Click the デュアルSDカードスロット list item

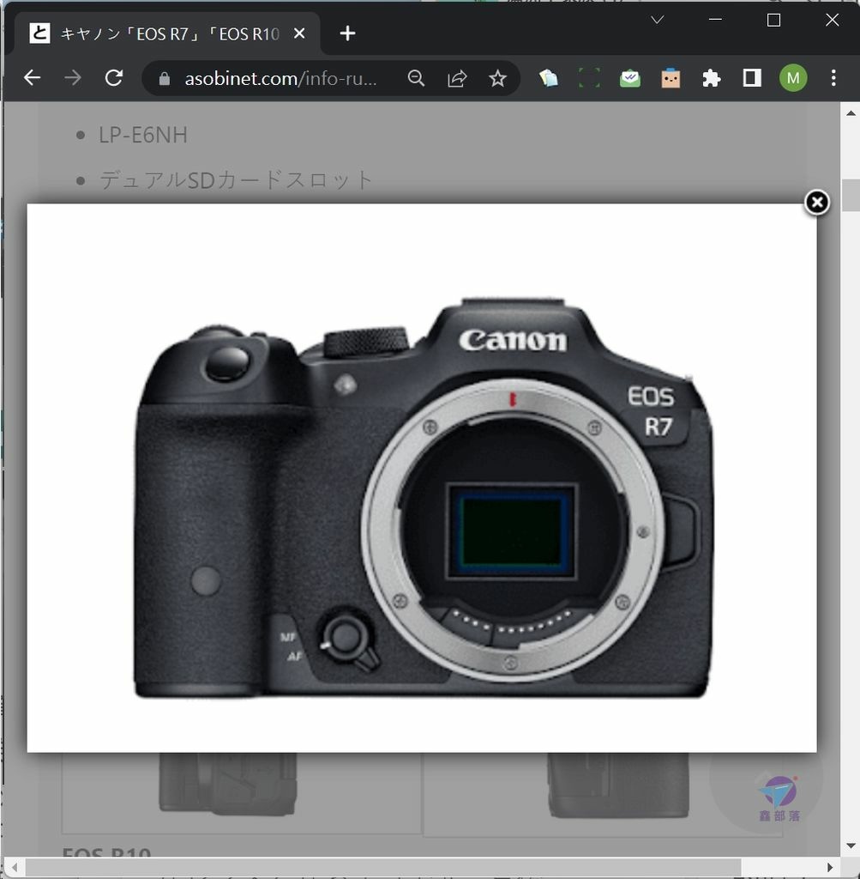tap(236, 180)
